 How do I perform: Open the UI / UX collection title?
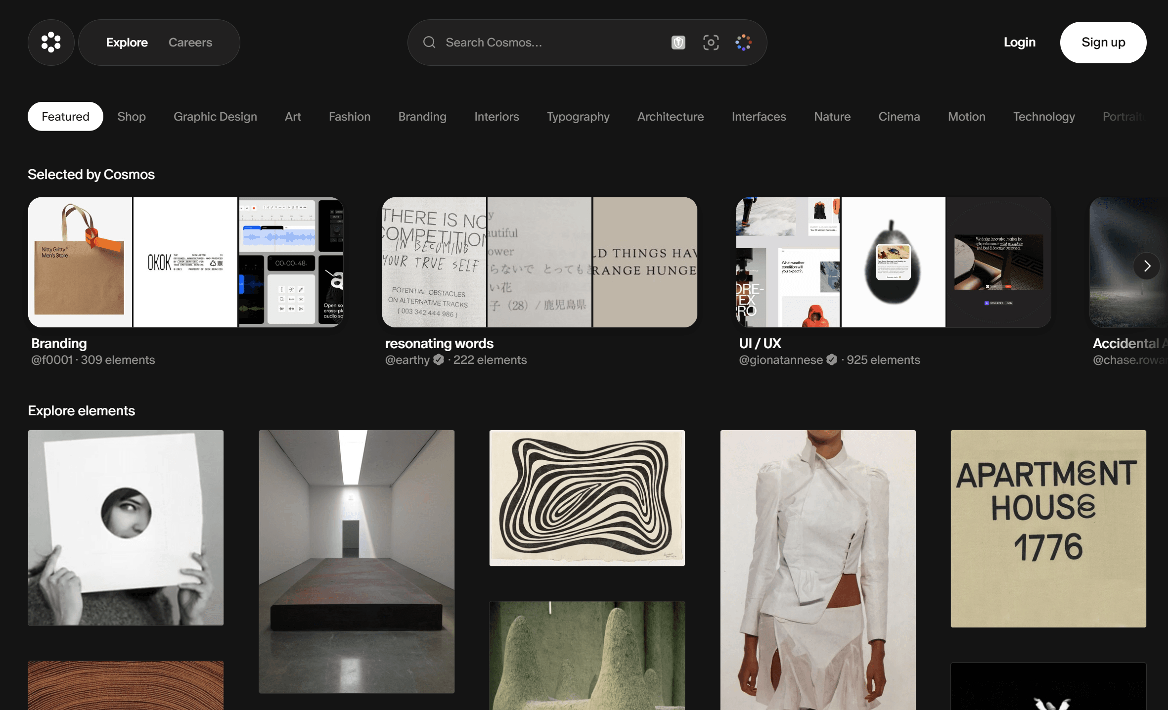(760, 343)
